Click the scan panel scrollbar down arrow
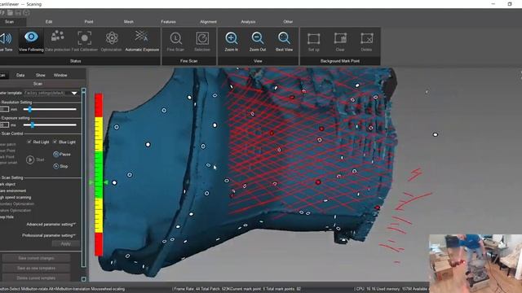The width and height of the screenshot is (522, 293). click(83, 279)
